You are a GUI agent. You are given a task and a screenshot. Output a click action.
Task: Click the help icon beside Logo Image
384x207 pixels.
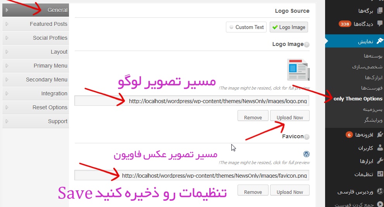(x=307, y=45)
